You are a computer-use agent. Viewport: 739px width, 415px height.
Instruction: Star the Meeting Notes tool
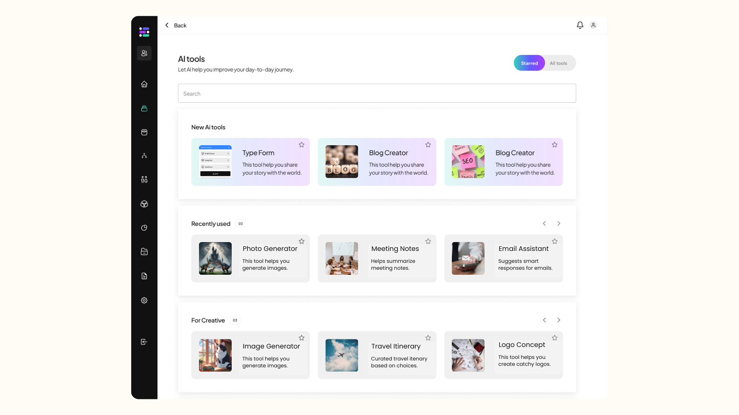pos(428,241)
